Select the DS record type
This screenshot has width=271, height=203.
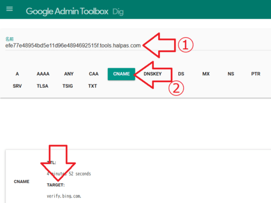pos(181,74)
